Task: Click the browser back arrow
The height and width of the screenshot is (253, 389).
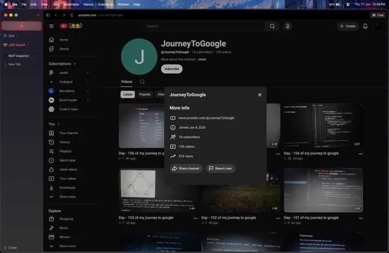Action: (56, 15)
